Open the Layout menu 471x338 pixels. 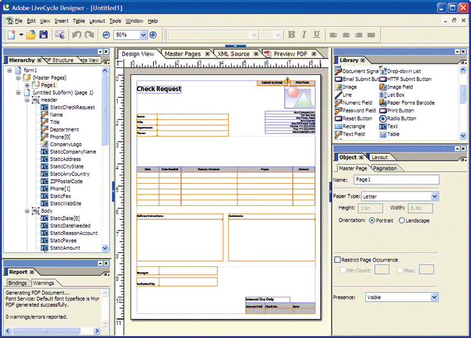[x=97, y=21]
